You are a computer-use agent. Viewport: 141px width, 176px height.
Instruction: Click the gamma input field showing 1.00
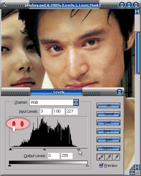tap(59, 112)
